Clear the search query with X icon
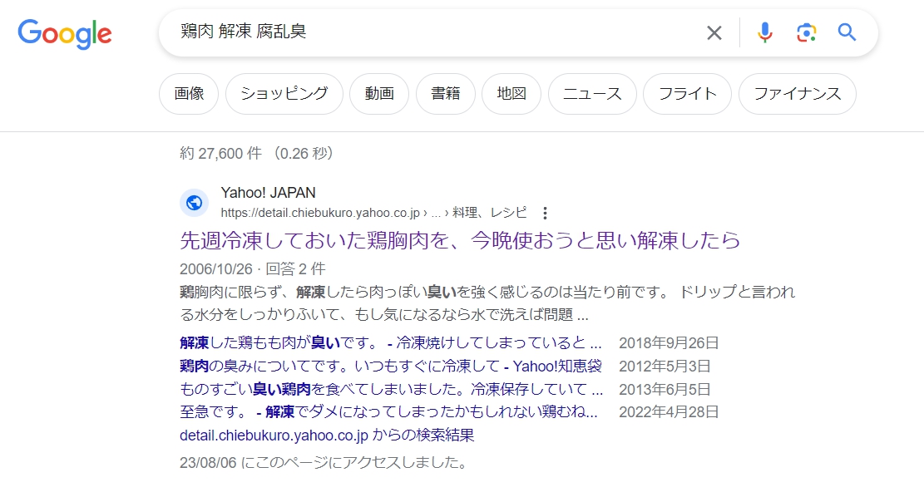Screen dimensions: 924x497 click(x=714, y=33)
